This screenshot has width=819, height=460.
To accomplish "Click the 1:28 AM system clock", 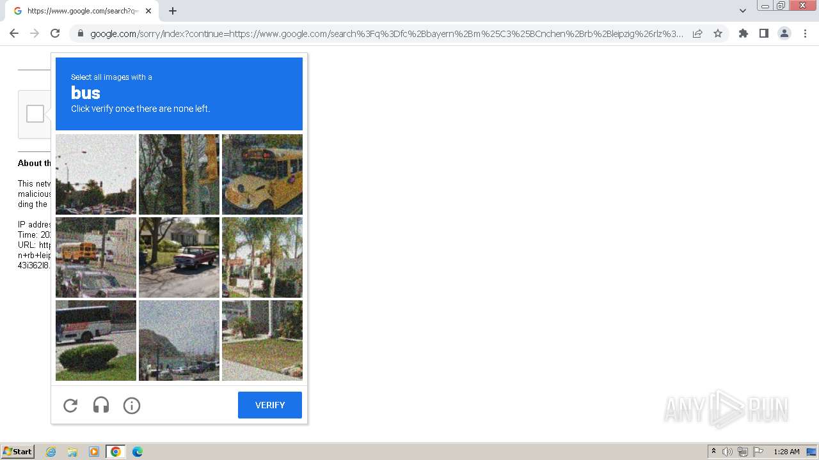I will (786, 452).
